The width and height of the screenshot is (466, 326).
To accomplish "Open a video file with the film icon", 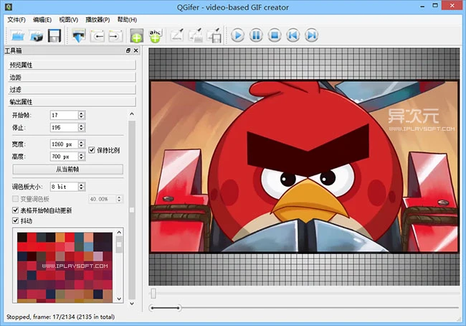I will point(17,36).
